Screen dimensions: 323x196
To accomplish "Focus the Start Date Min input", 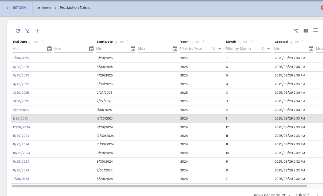I will pyautogui.click(x=113, y=49).
